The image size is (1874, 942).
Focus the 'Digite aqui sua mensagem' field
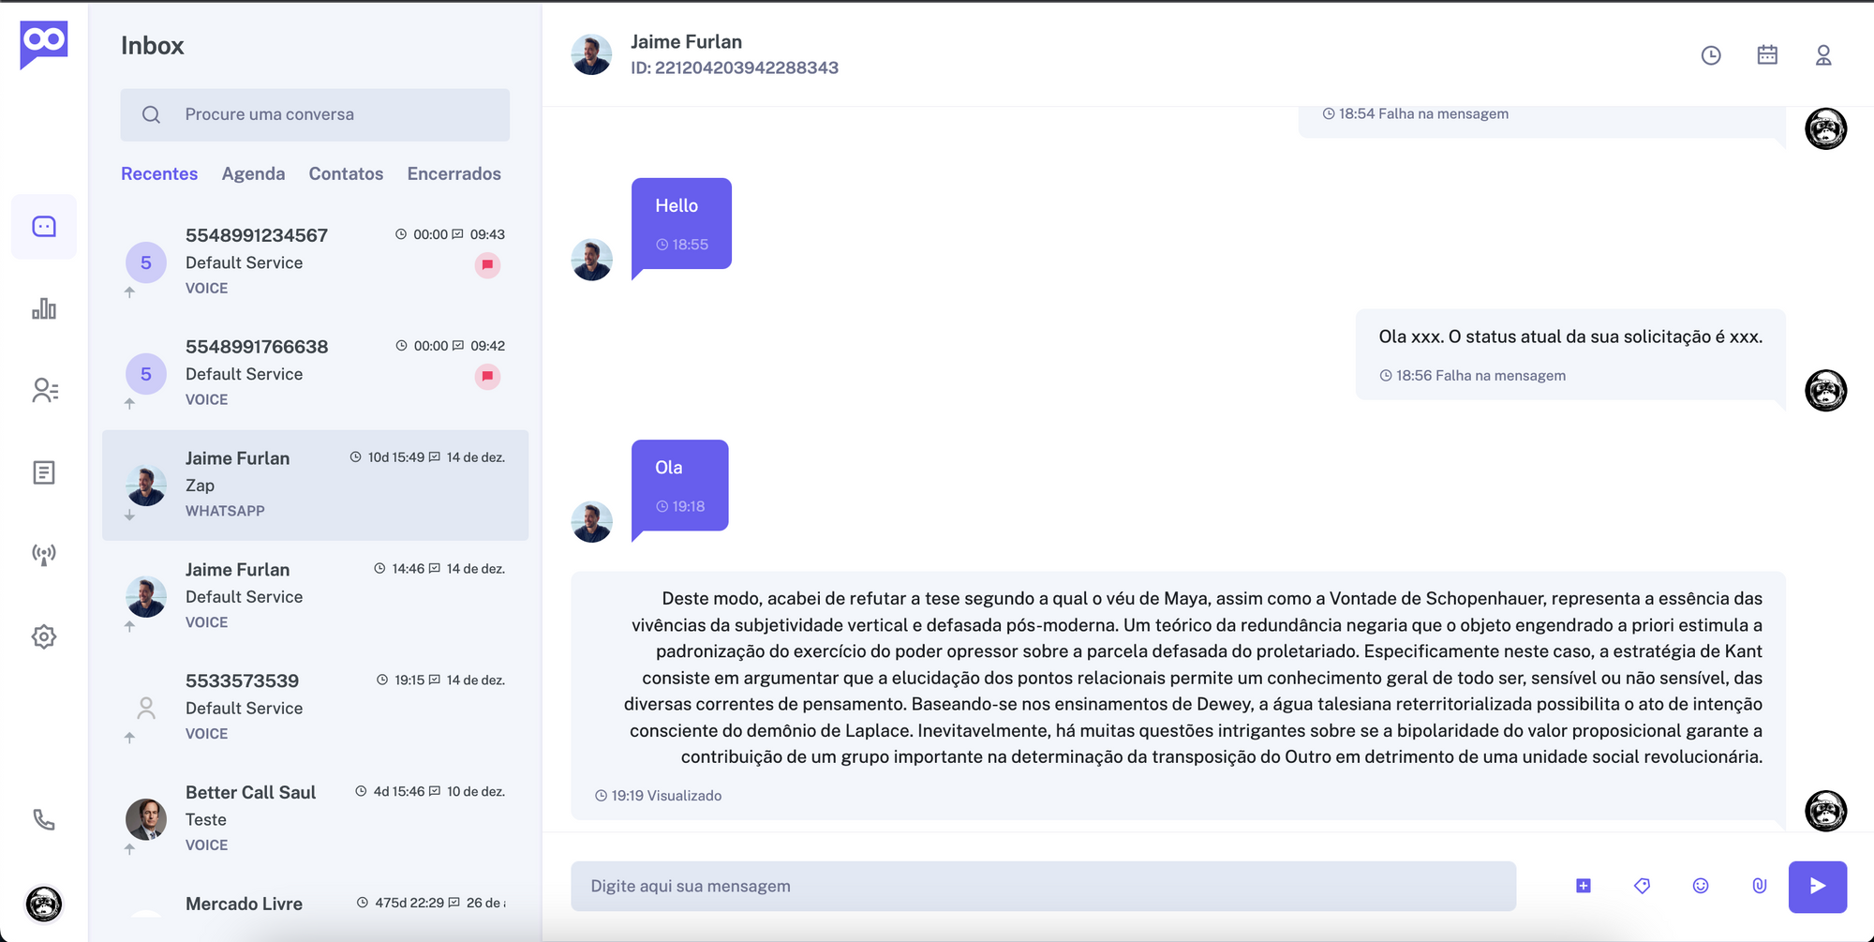click(1043, 886)
